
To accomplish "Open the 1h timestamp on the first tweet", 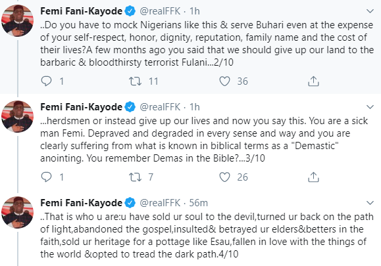I will point(194,11).
